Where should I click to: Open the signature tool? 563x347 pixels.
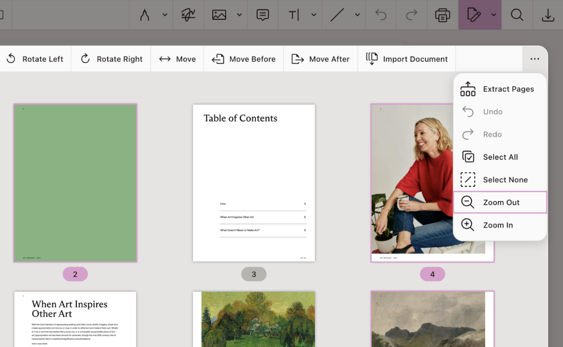188,15
